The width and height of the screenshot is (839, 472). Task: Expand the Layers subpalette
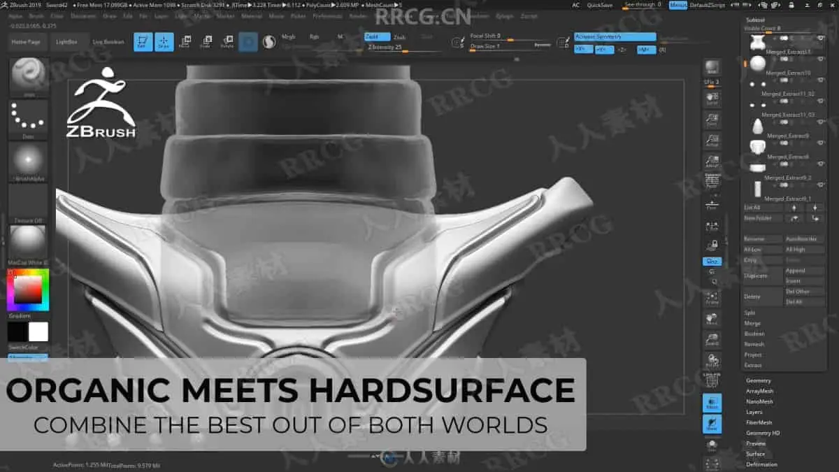[x=754, y=412]
